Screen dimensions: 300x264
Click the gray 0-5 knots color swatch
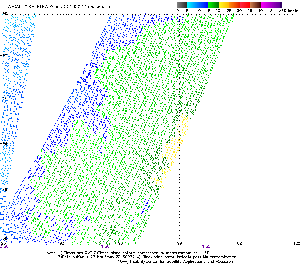pyautogui.click(x=182, y=5)
